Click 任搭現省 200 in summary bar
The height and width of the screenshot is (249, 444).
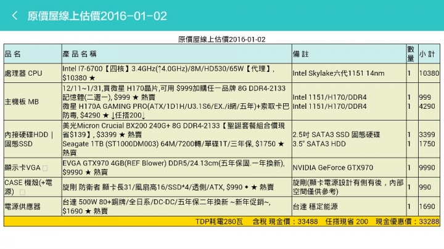tap(347, 221)
